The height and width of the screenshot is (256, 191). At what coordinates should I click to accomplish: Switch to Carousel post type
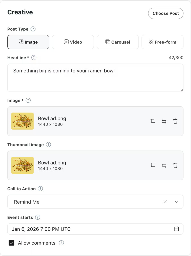pyautogui.click(x=118, y=42)
